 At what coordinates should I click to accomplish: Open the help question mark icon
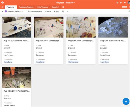(117, 2)
